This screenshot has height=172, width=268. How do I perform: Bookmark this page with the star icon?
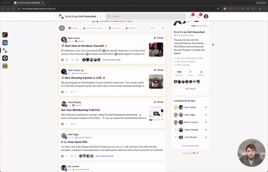pos(218,9)
